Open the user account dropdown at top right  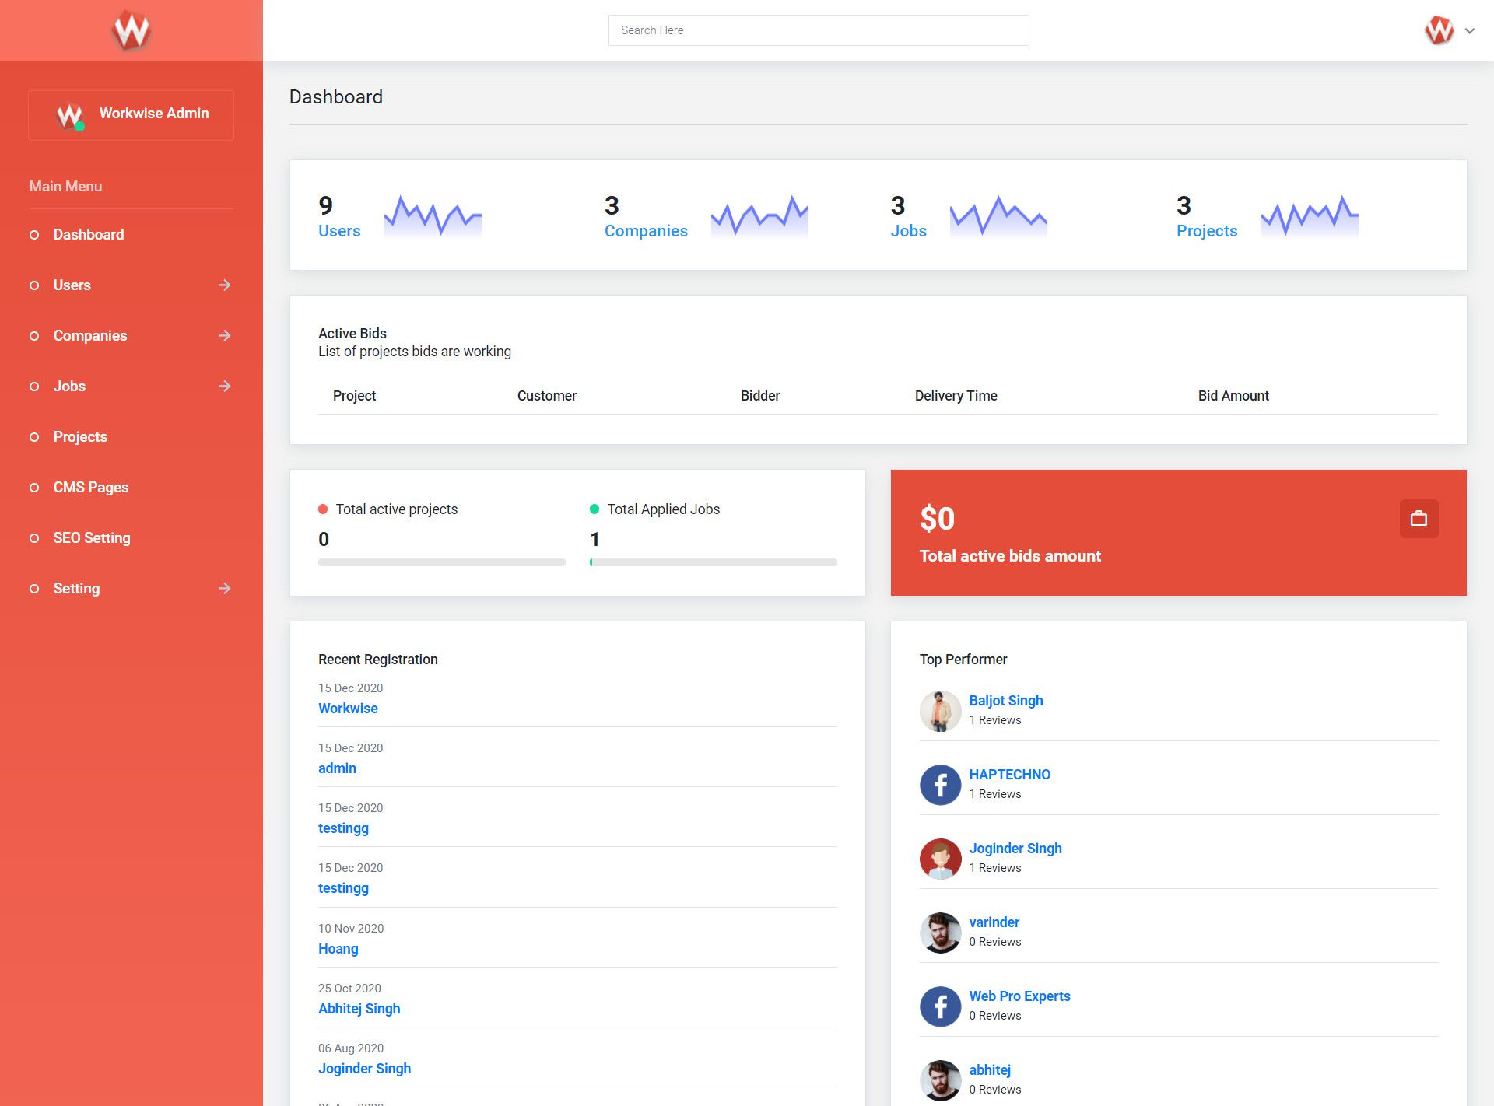pos(1469,31)
